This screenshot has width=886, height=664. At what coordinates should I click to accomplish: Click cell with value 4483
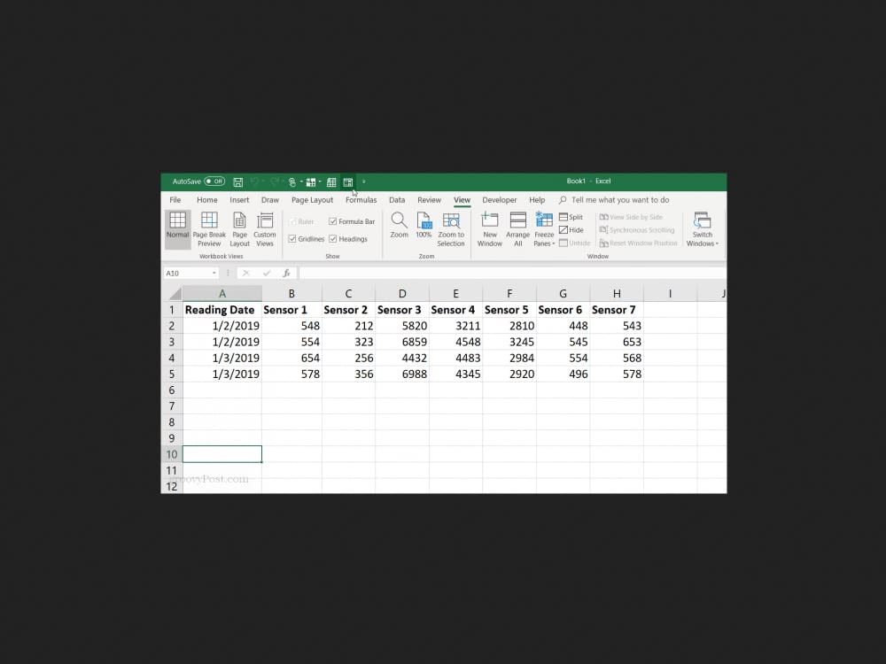point(455,358)
